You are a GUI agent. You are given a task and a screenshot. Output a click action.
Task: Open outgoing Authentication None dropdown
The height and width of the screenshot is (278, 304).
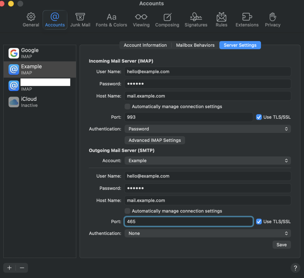pos(208,233)
